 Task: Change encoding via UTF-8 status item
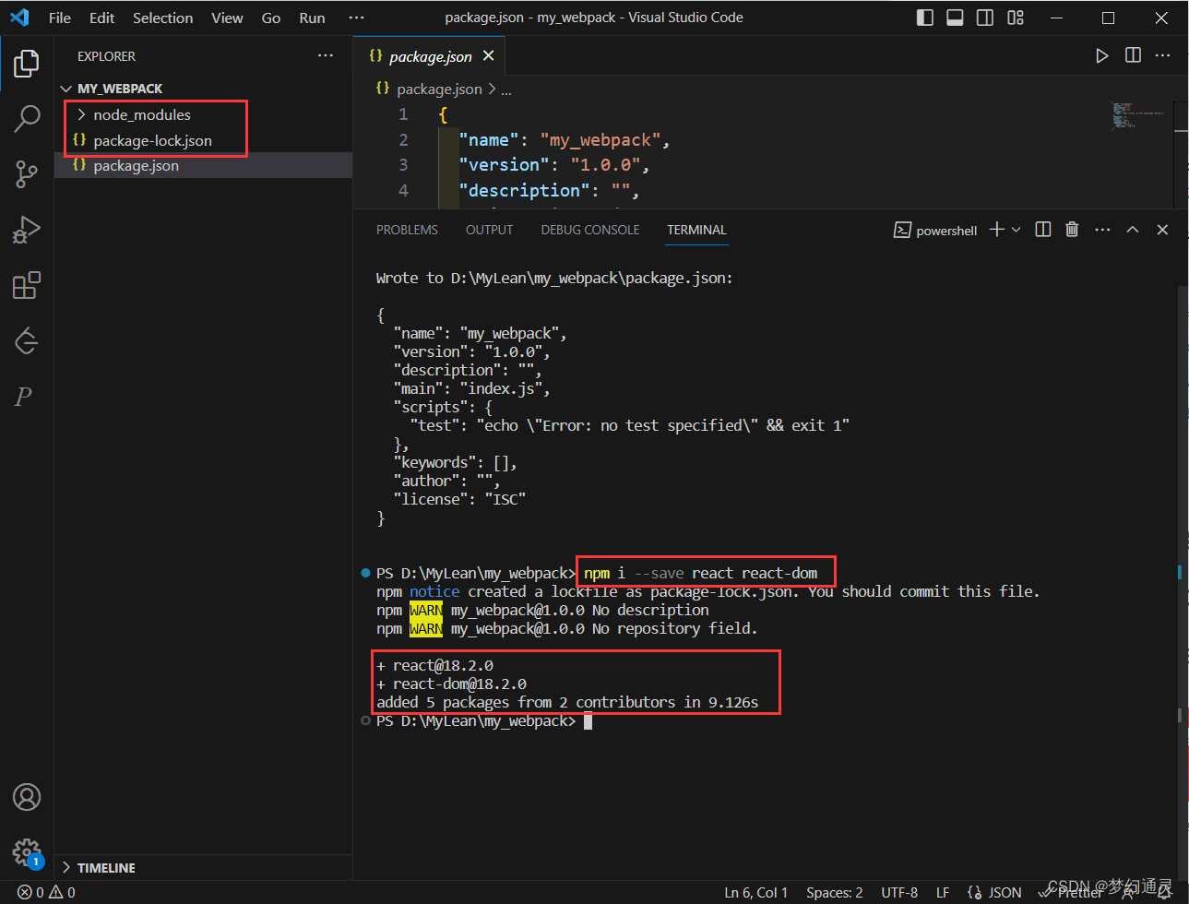[x=899, y=892]
